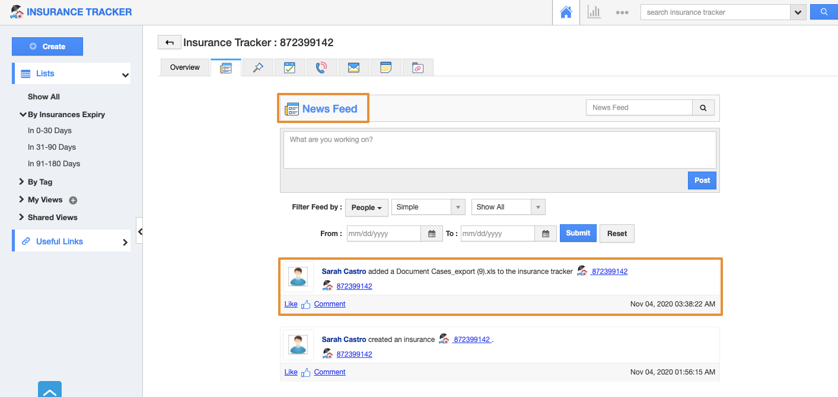
Task: Switch to the News Feed tab icon
Action: point(226,67)
